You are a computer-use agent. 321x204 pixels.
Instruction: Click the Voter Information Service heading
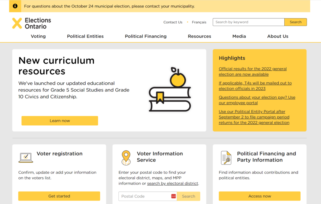coord(160,157)
